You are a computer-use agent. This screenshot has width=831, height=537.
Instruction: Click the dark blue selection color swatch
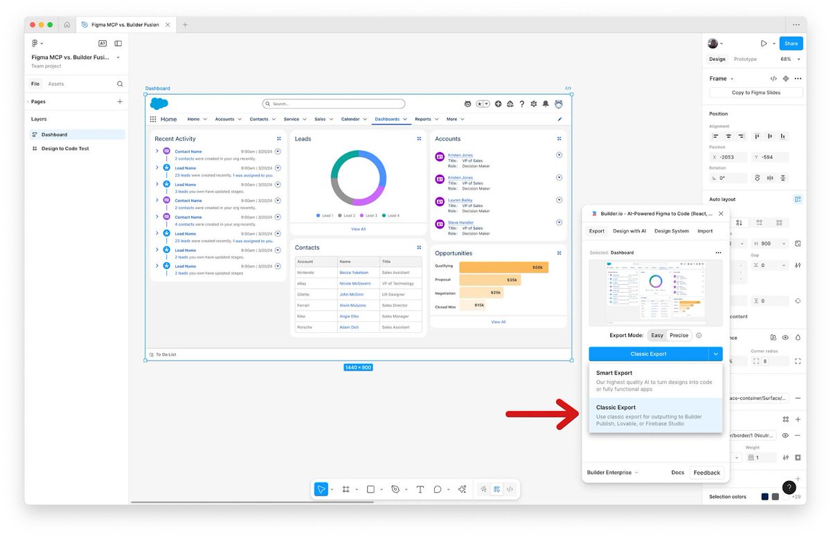765,497
